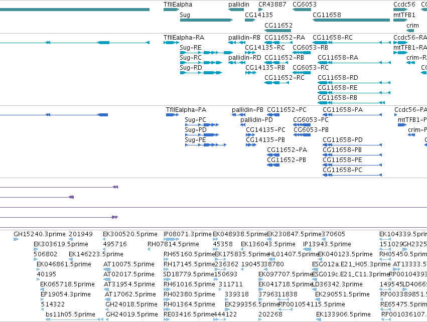Click the CG11658 gene bar glyph
Viewport: 427px width, 322px height.
tap(351, 20)
